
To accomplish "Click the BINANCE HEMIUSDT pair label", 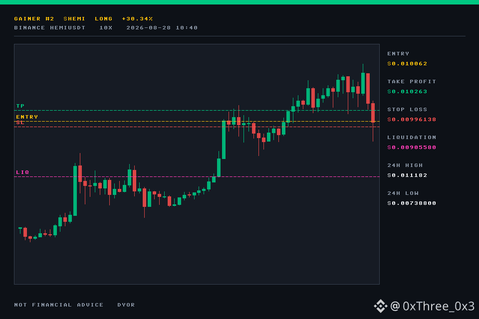I will [50, 27].
